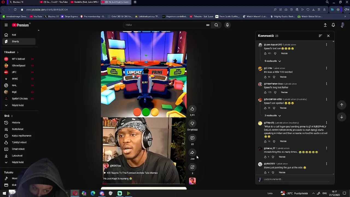Dislike the short with the thumbs down
This screenshot has height=197, width=350.
[192, 123]
